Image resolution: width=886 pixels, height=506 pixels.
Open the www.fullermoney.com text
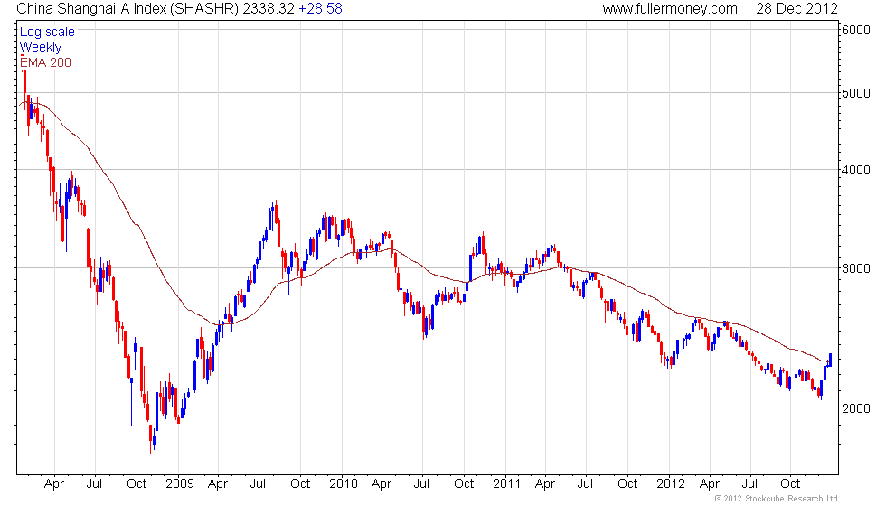click(x=670, y=8)
